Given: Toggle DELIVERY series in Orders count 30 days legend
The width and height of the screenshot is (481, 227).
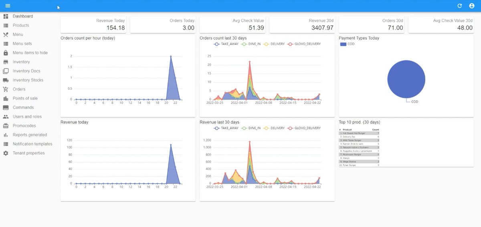Looking at the screenshot, I should point(274,44).
